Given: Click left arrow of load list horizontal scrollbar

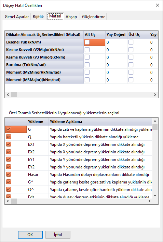Looking at the screenshot, I should [x=8, y=201].
